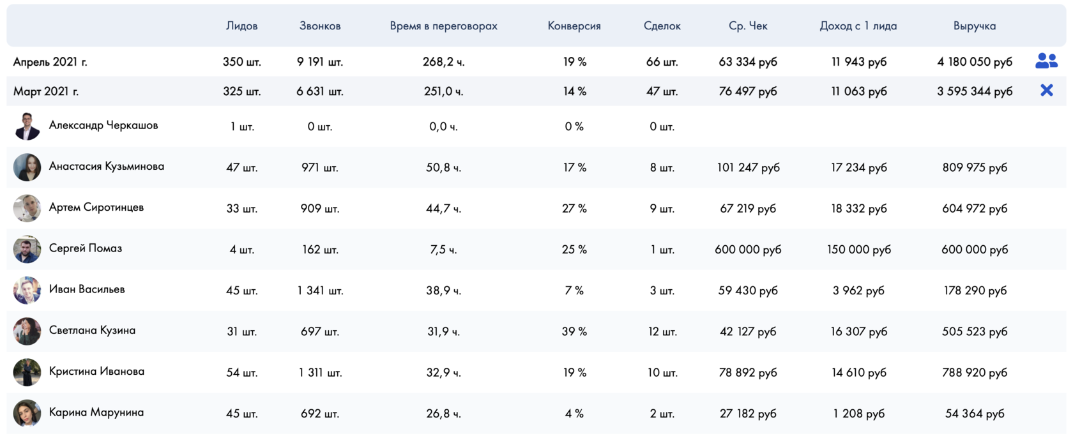The width and height of the screenshot is (1073, 438).
Task: Click the Сделок column header
Action: tap(662, 26)
